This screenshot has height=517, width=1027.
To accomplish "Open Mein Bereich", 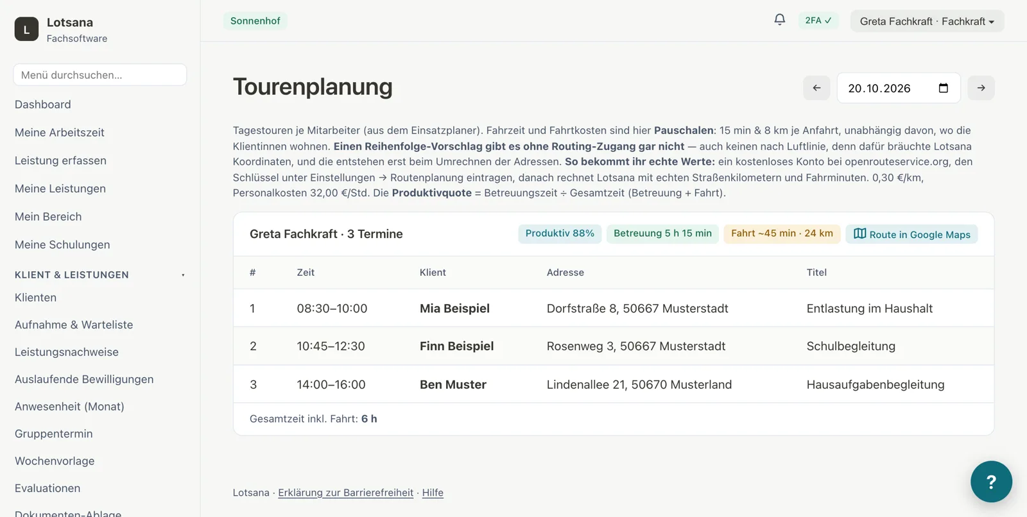I will point(48,217).
